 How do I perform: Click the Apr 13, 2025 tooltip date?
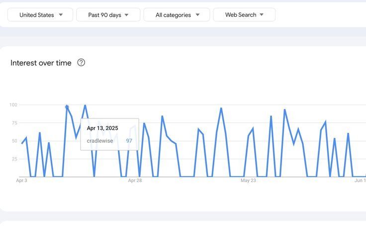[102, 128]
